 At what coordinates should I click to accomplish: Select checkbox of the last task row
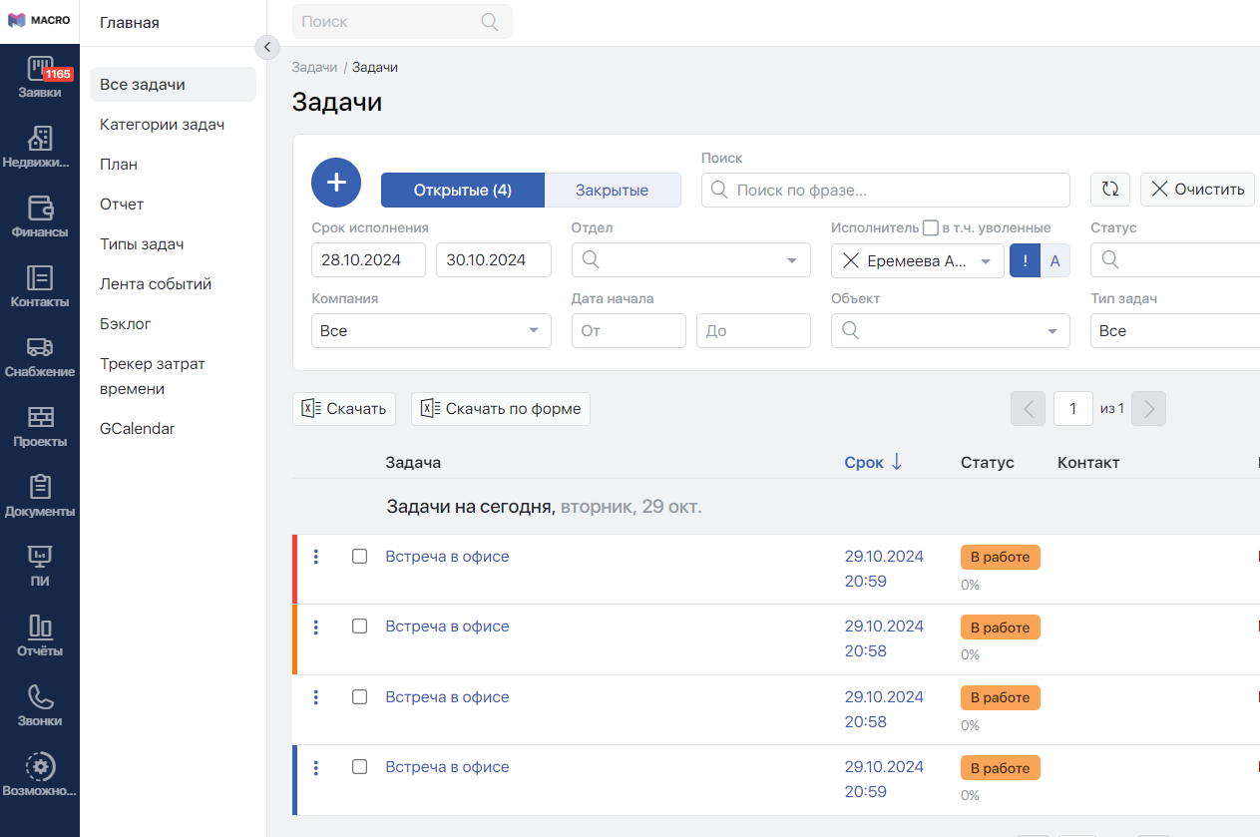click(360, 767)
